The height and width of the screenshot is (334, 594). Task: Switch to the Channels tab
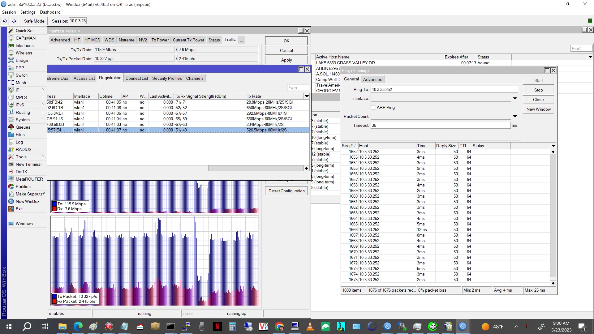tap(195, 78)
